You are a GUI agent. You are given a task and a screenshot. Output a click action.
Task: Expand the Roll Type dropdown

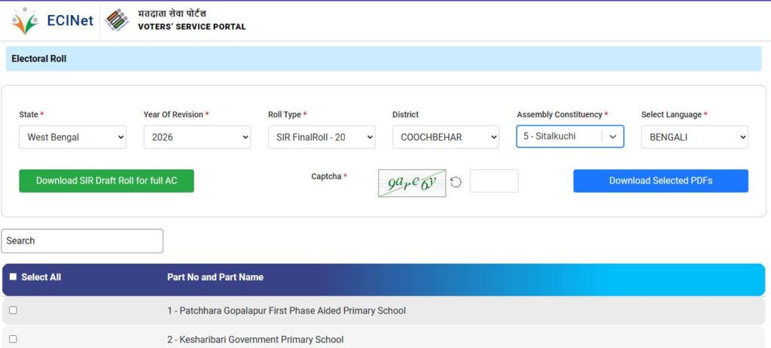pos(322,137)
